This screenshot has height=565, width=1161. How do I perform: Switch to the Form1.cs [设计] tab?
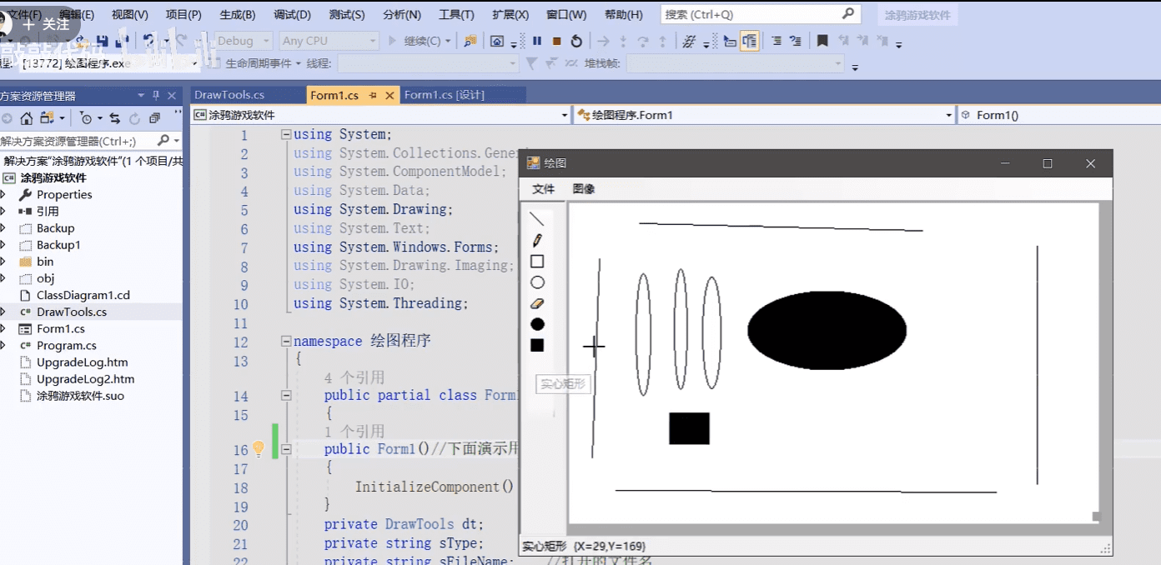pyautogui.click(x=445, y=95)
